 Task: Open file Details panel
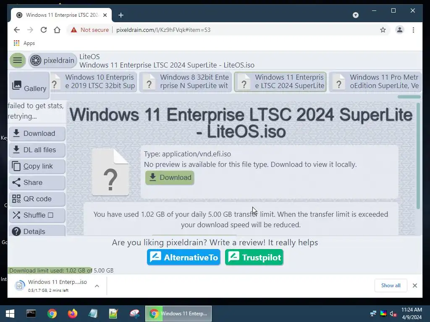pyautogui.click(x=37, y=231)
